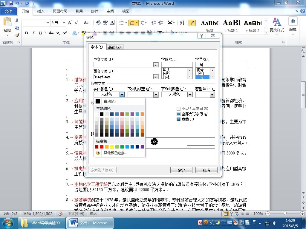Decrease the paragraph indent
The height and width of the screenshot is (229, 306).
pyautogui.click(x=154, y=23)
